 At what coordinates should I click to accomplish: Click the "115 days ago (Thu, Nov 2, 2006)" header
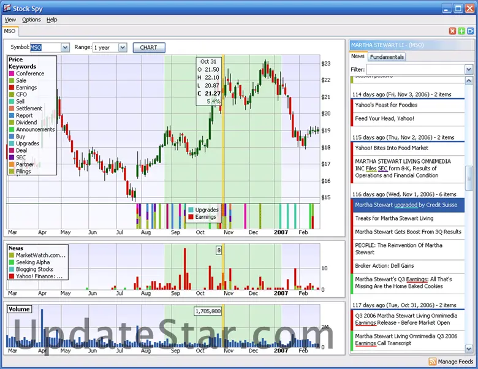(x=403, y=137)
